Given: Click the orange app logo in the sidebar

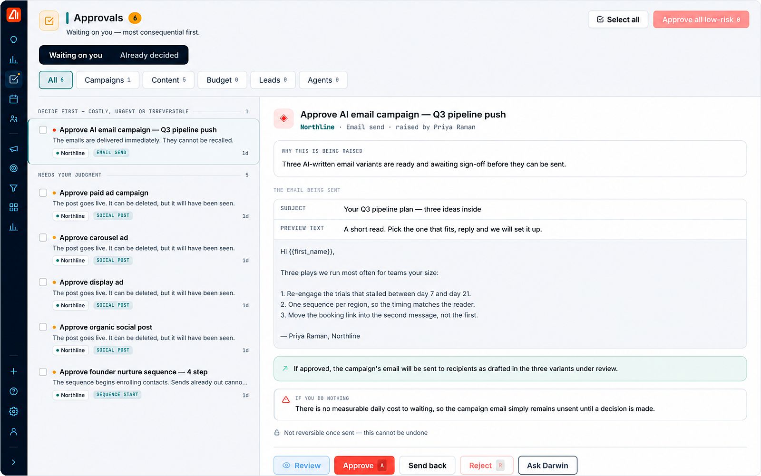Looking at the screenshot, I should click(x=13, y=15).
